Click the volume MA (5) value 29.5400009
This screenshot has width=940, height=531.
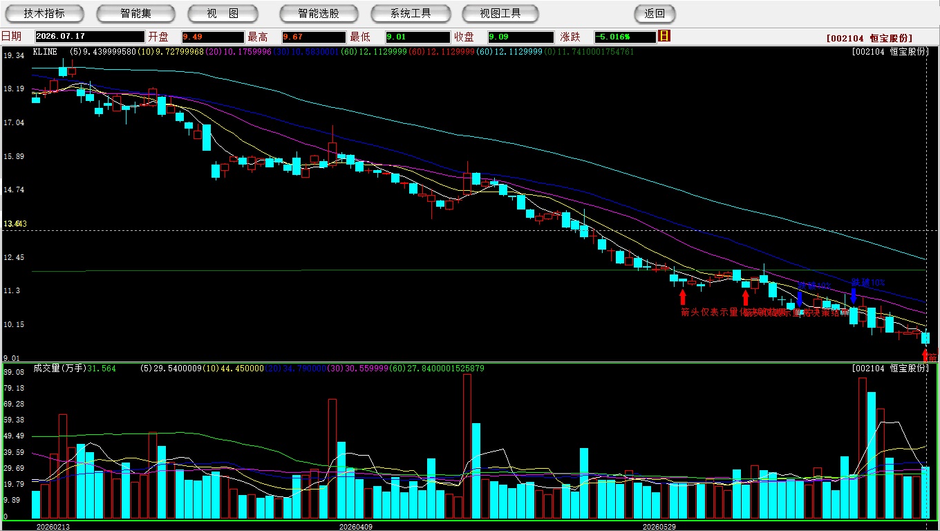[171, 369]
